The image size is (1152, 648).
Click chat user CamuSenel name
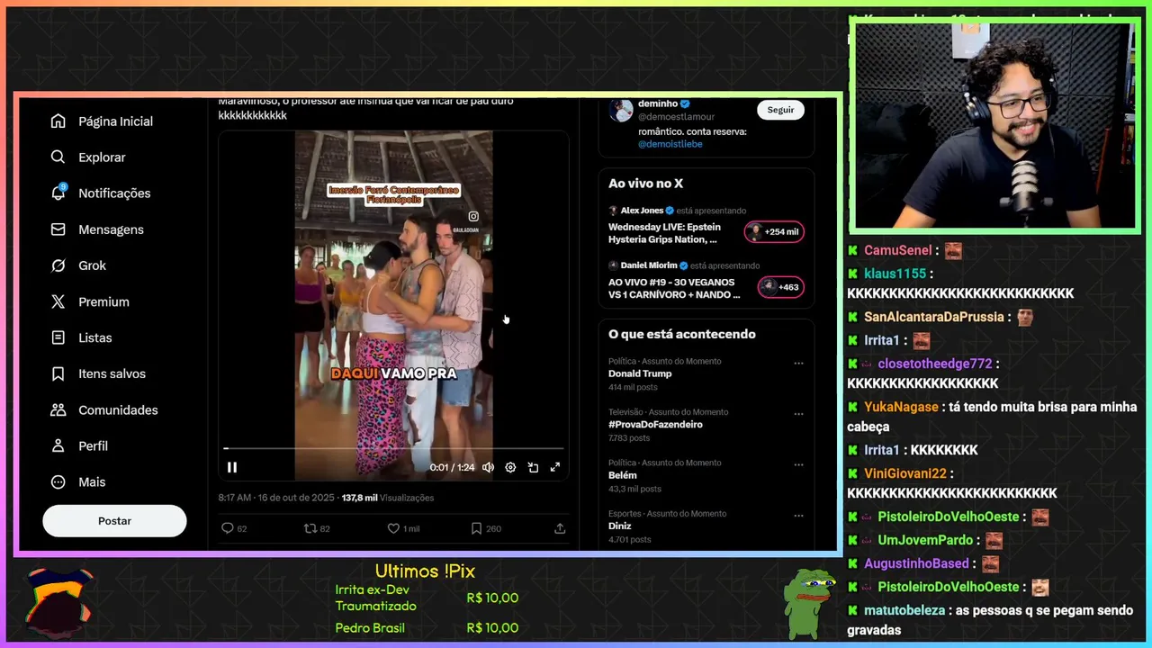(x=897, y=251)
